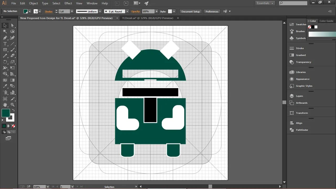Open Adobe Stock via St icon
This screenshot has height=189, width=336.
coord(126,3)
